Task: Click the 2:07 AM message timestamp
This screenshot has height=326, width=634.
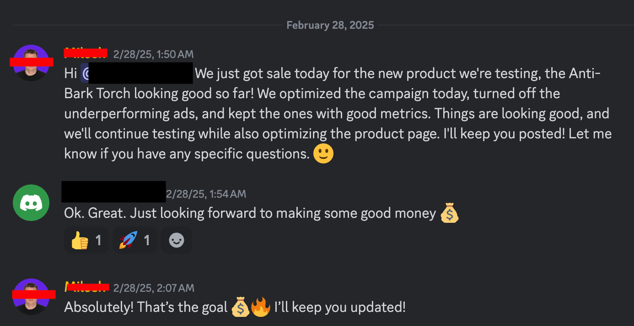Action: point(154,288)
